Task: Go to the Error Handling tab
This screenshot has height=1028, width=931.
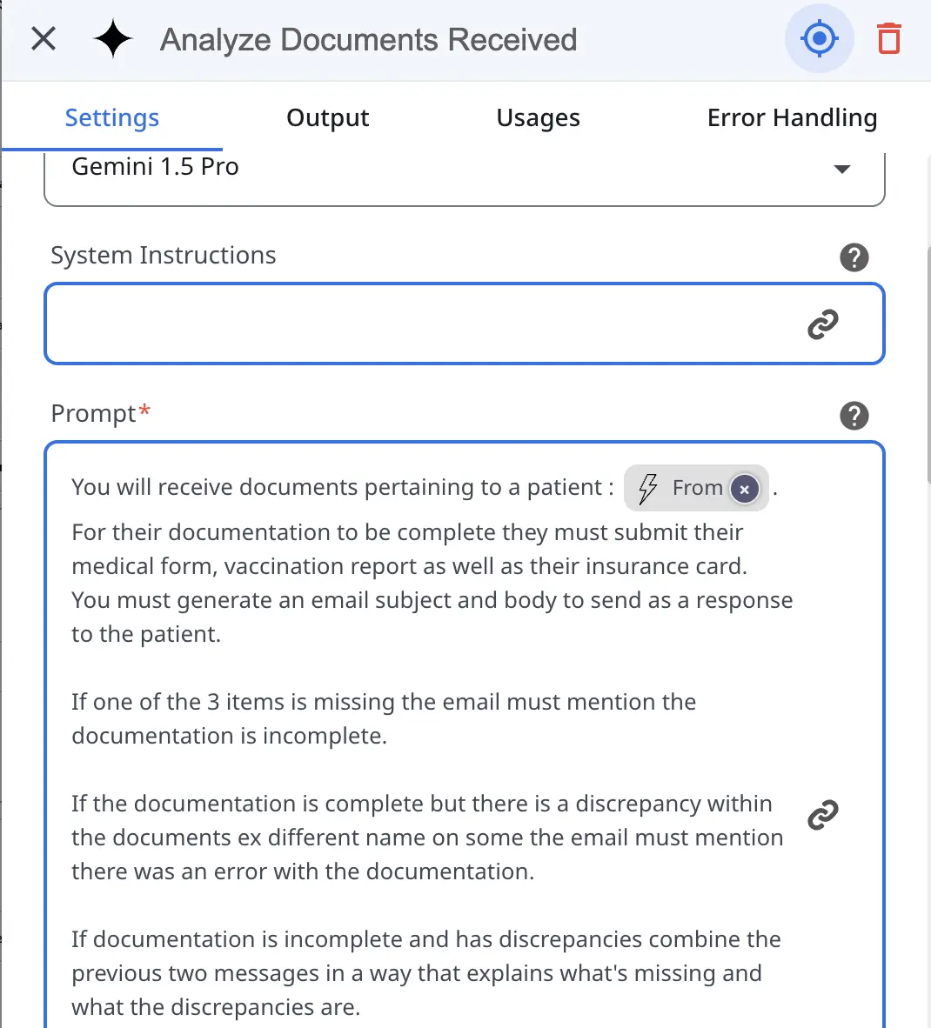Action: pos(792,117)
